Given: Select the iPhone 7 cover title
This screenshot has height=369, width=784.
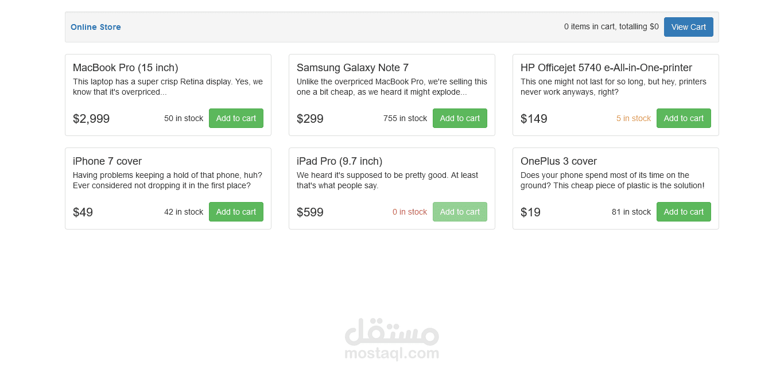Looking at the screenshot, I should (x=107, y=161).
